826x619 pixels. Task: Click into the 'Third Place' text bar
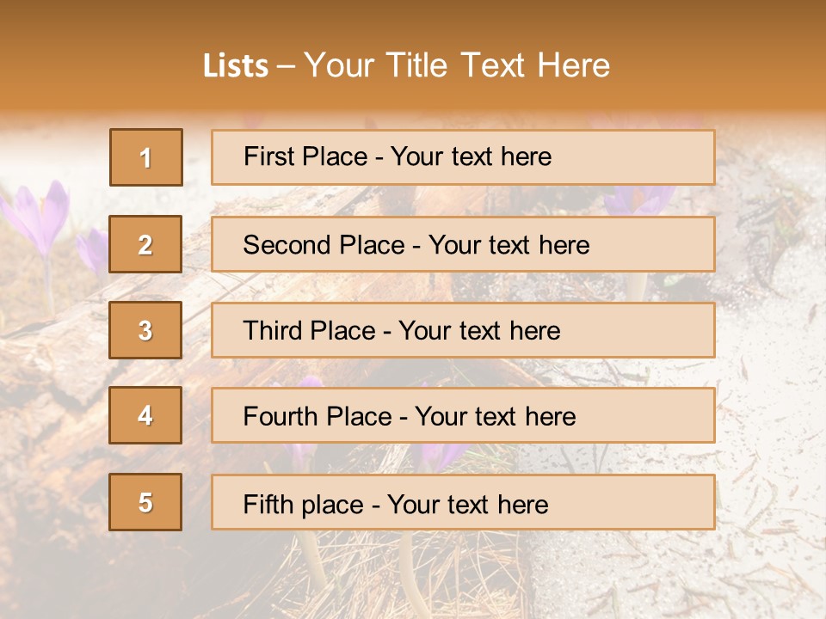click(x=463, y=330)
